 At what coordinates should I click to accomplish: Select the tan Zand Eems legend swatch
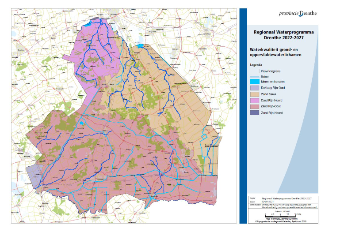(254, 94)
